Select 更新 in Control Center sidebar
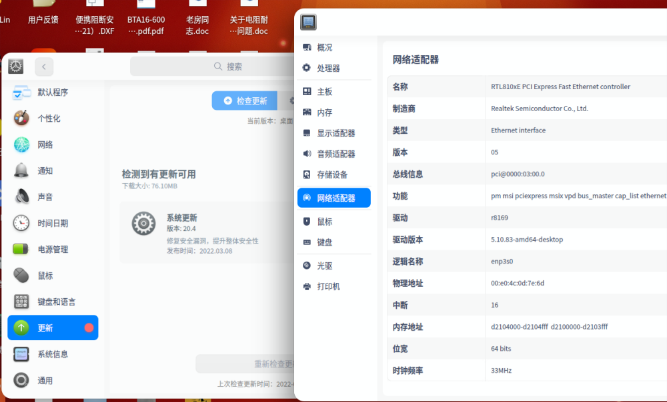 coord(53,327)
